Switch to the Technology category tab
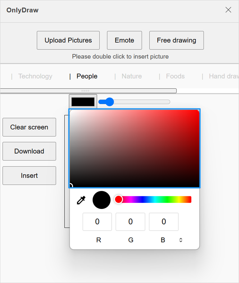The width and height of the screenshot is (239, 283). tap(35, 76)
